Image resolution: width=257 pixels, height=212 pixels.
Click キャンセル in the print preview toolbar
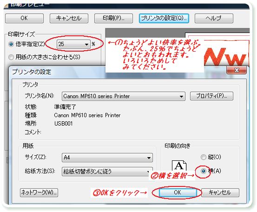[x=69, y=18]
